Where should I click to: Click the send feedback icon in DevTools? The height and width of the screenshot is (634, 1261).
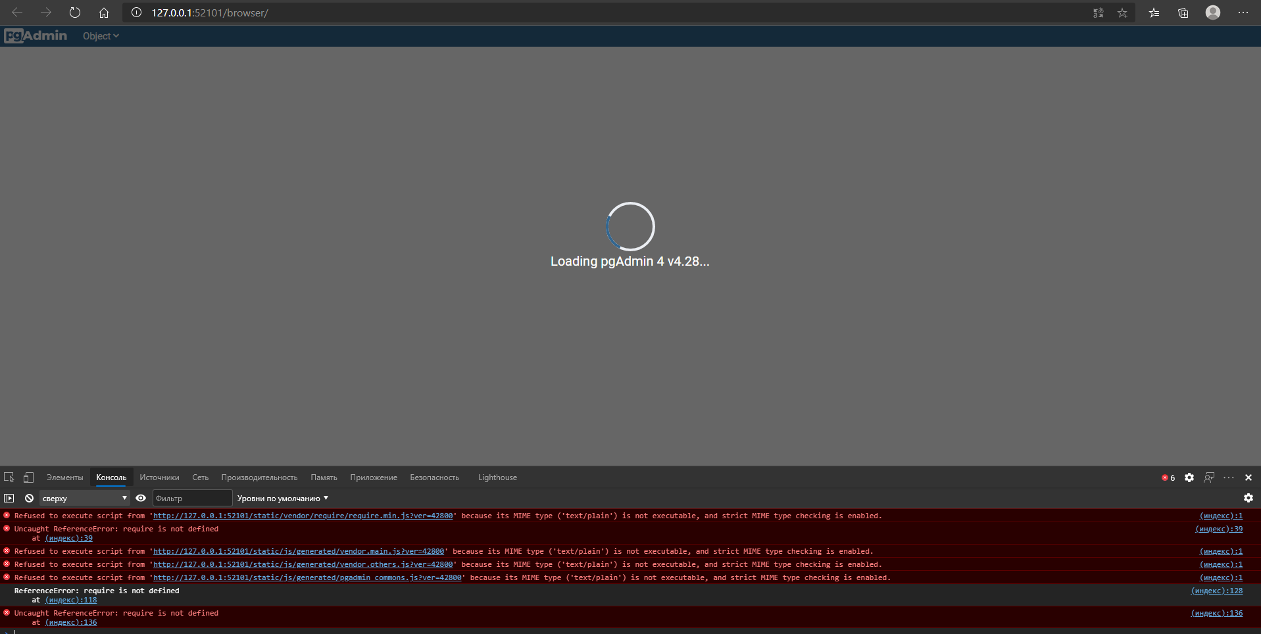click(1208, 477)
